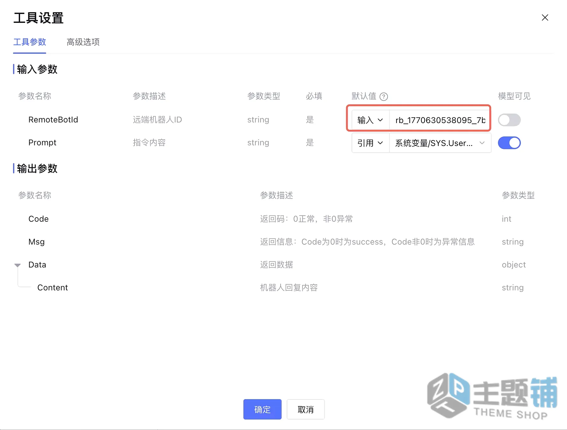
Task: Edit the RemoteBotId default value field
Action: [x=440, y=120]
